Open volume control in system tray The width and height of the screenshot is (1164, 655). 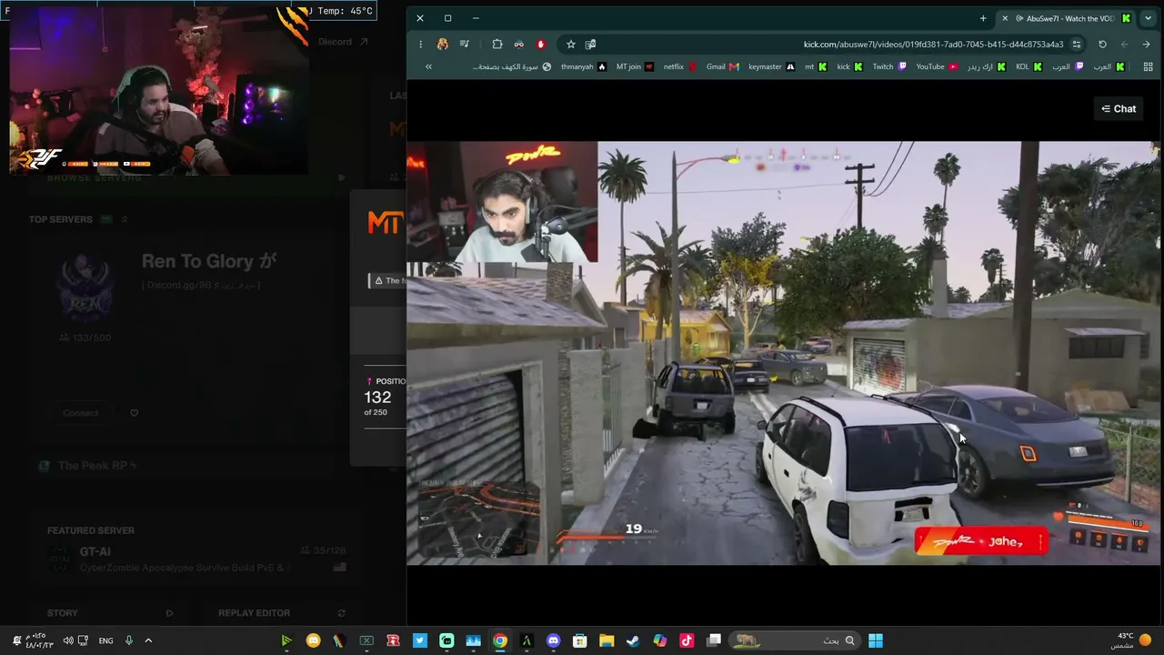(x=67, y=640)
